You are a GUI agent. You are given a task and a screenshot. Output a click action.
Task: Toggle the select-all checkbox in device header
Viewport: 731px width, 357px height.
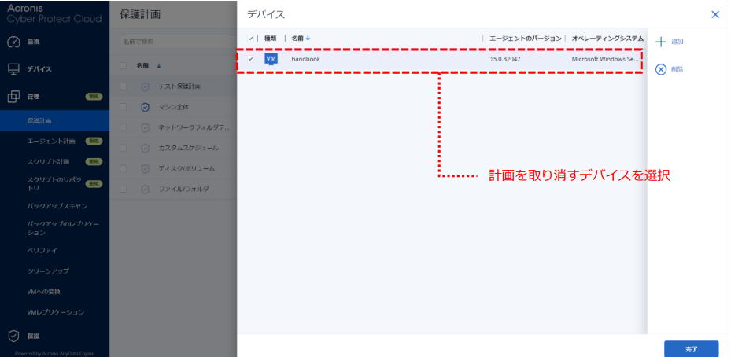tap(250, 38)
